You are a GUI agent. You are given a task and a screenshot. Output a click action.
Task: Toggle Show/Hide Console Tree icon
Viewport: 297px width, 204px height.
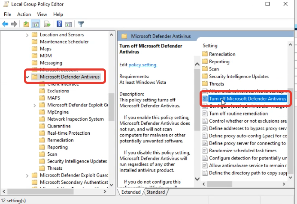36,24
